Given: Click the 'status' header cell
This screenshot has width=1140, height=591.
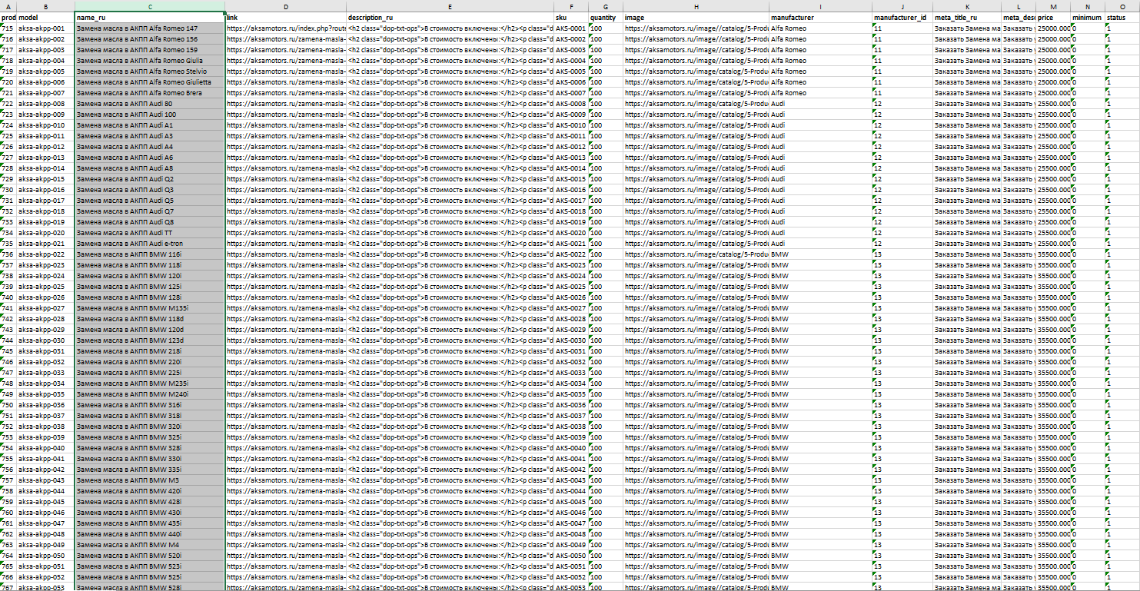Looking at the screenshot, I should point(1122,17).
